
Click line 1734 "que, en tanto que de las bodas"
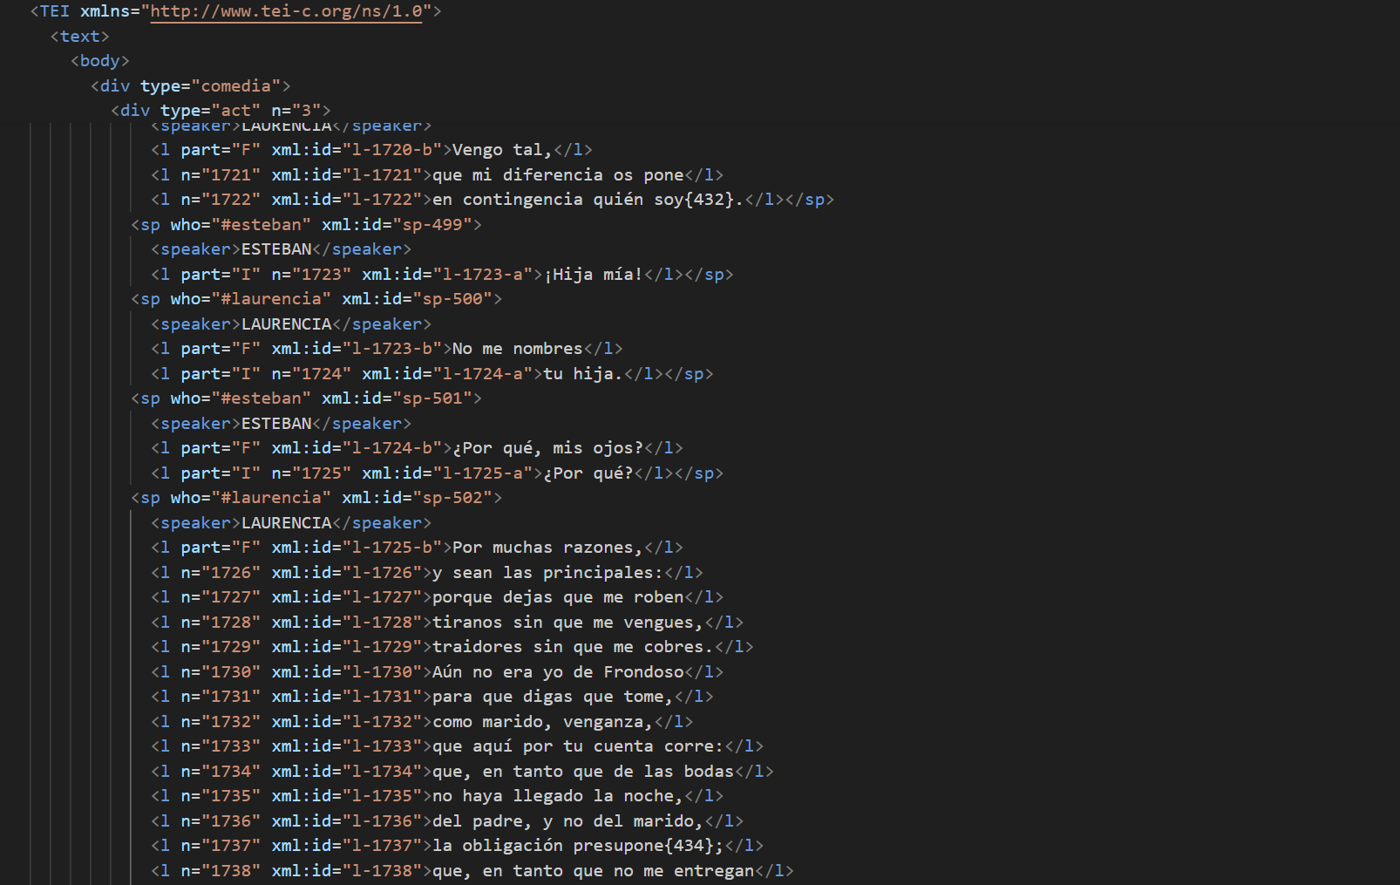coord(462,772)
